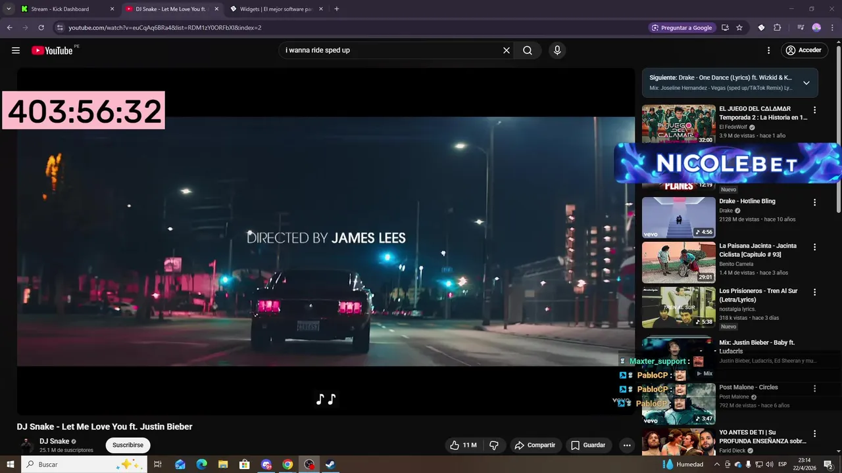
Task: Close the Widgets tab
Action: [x=321, y=9]
